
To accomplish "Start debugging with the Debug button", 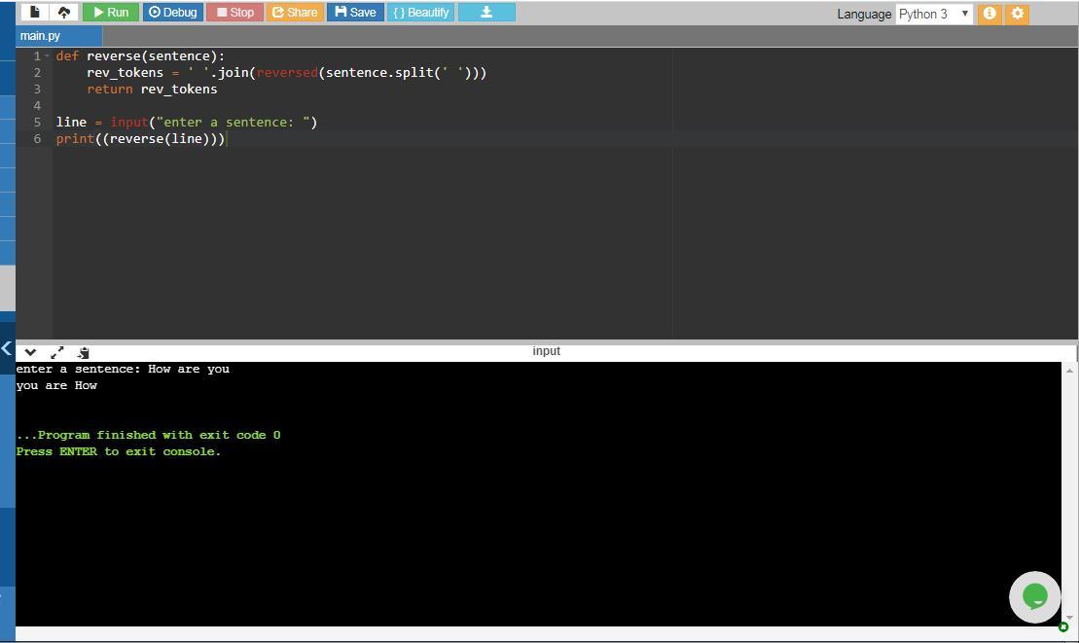I will pos(172,13).
